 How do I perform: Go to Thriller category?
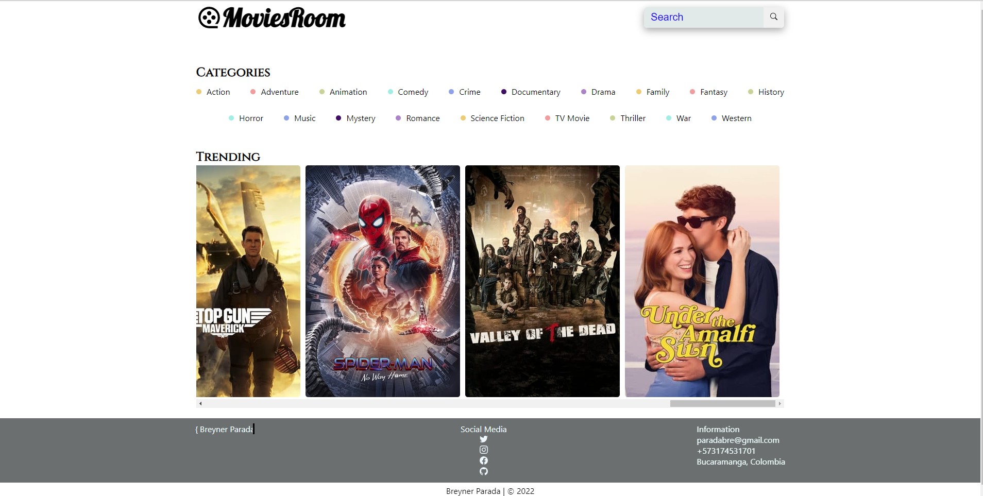(x=628, y=118)
